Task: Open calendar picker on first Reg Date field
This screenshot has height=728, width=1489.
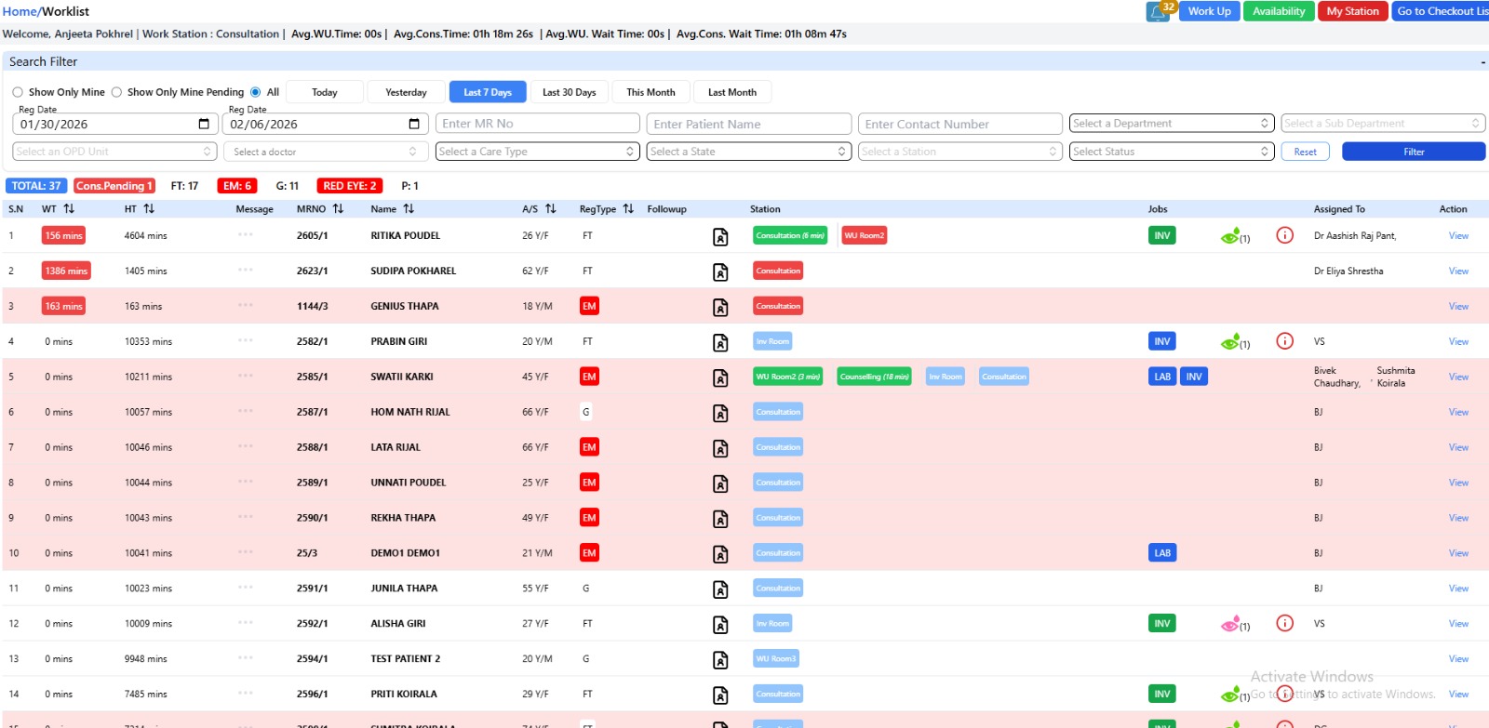Action: [x=204, y=125]
